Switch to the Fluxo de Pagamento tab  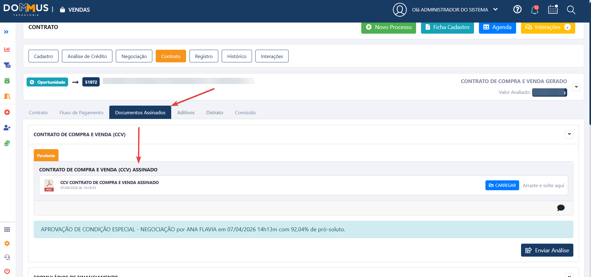[81, 113]
